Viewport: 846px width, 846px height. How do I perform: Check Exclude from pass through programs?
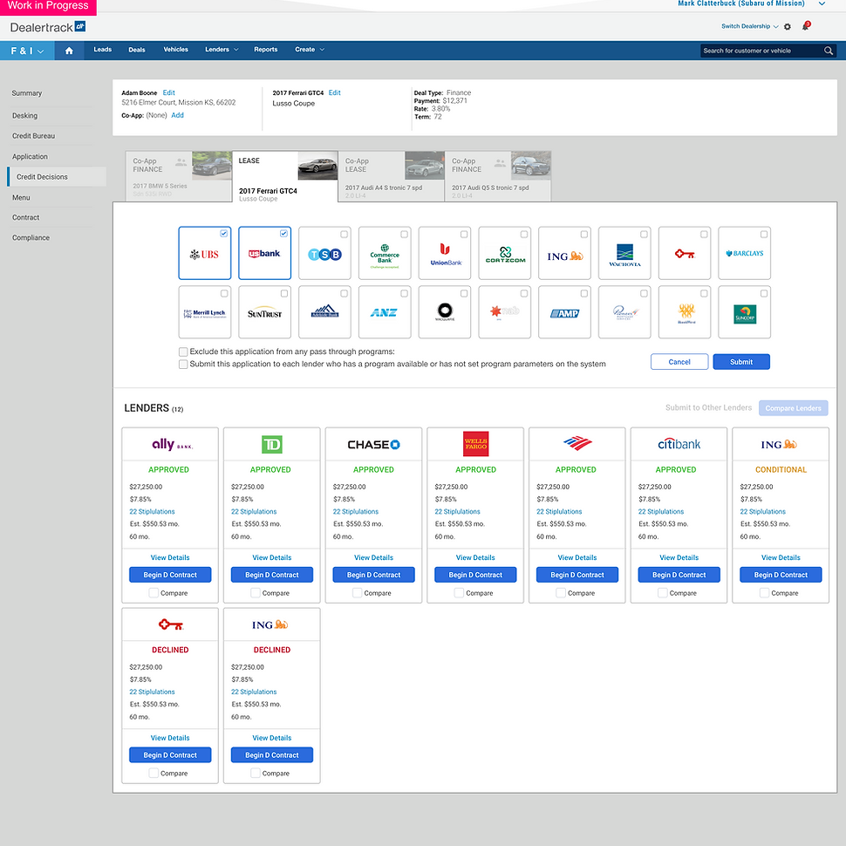click(183, 351)
